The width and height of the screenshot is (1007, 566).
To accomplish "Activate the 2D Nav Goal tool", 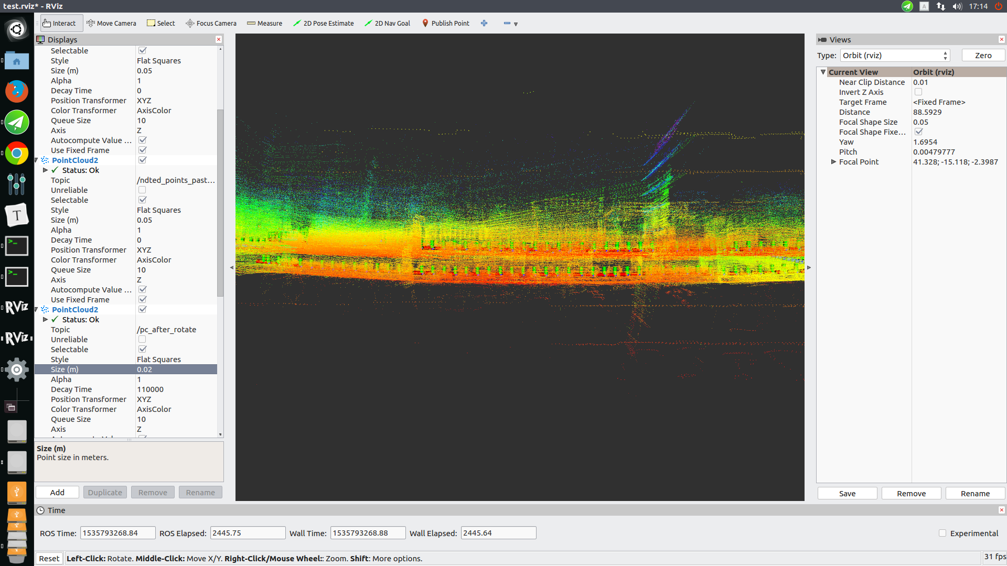I will click(387, 23).
